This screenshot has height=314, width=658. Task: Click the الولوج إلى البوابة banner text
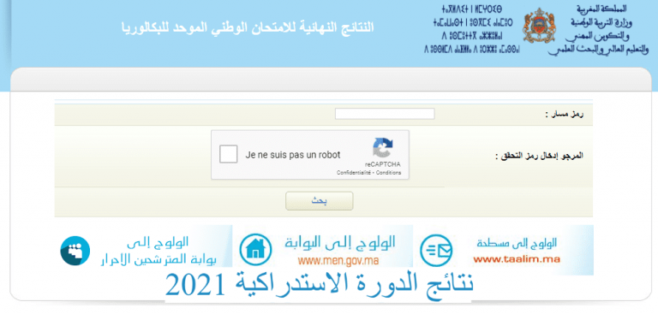pos(340,242)
